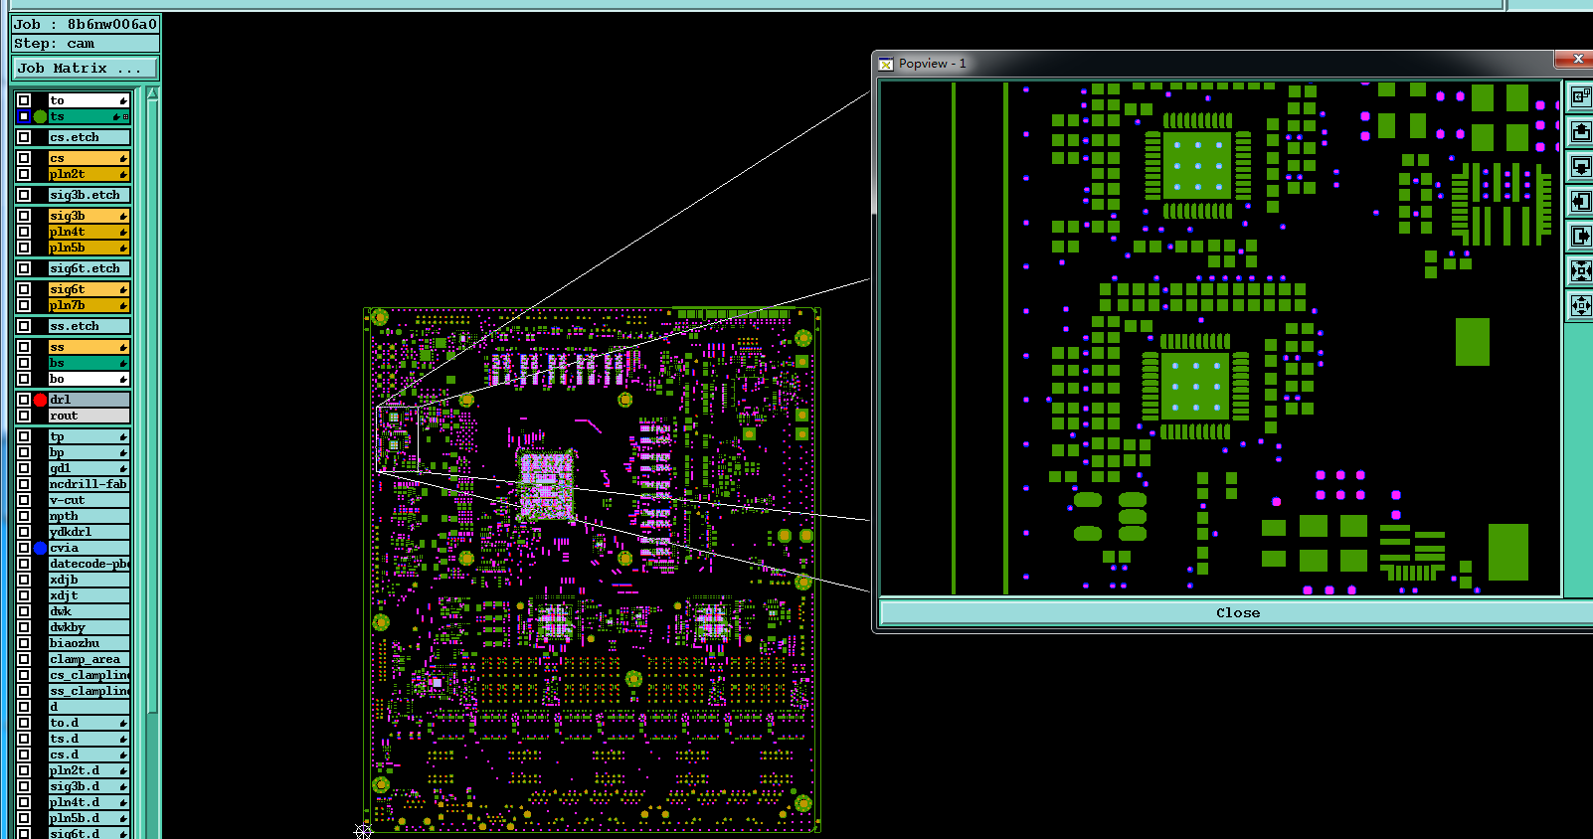Click the Popview zoom-out arrows icon
This screenshot has width=1593, height=839.
click(x=1580, y=305)
